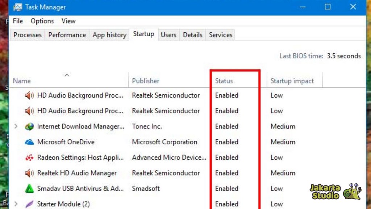Viewport: 371px width, 209px height.
Task: Select the Smadav USB Antivirus entry name
Action: click(x=80, y=189)
